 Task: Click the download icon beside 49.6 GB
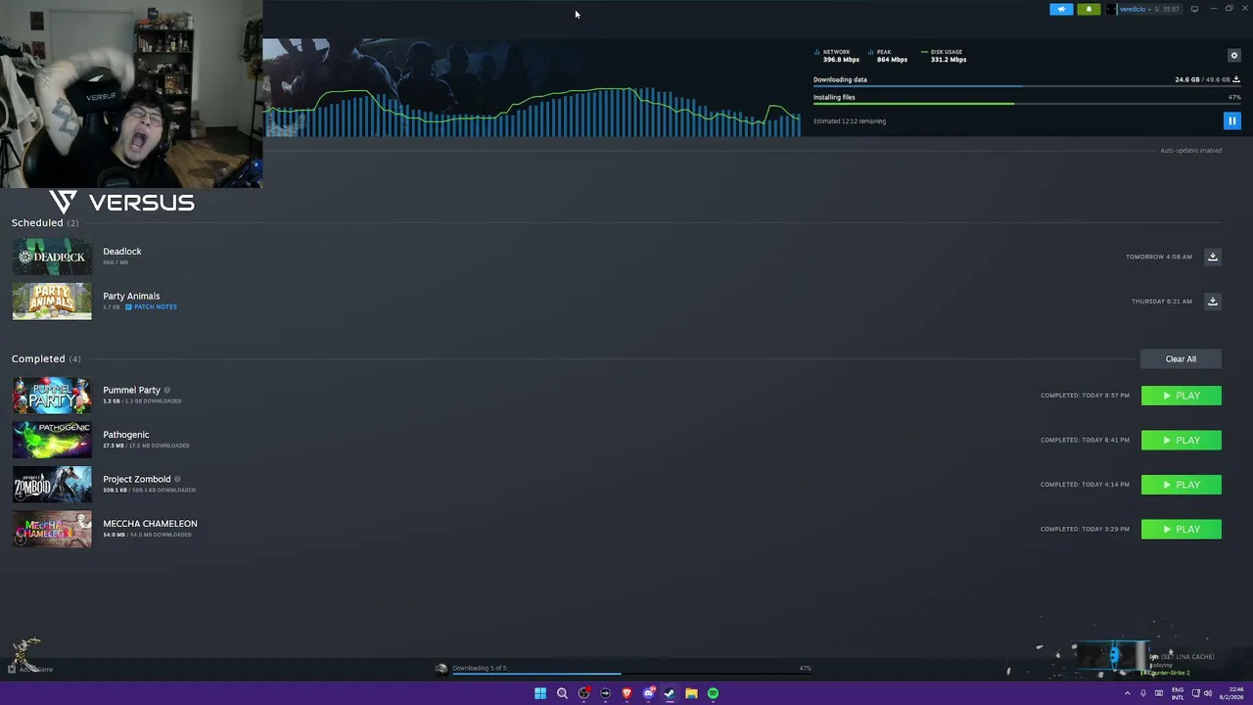(x=1236, y=79)
